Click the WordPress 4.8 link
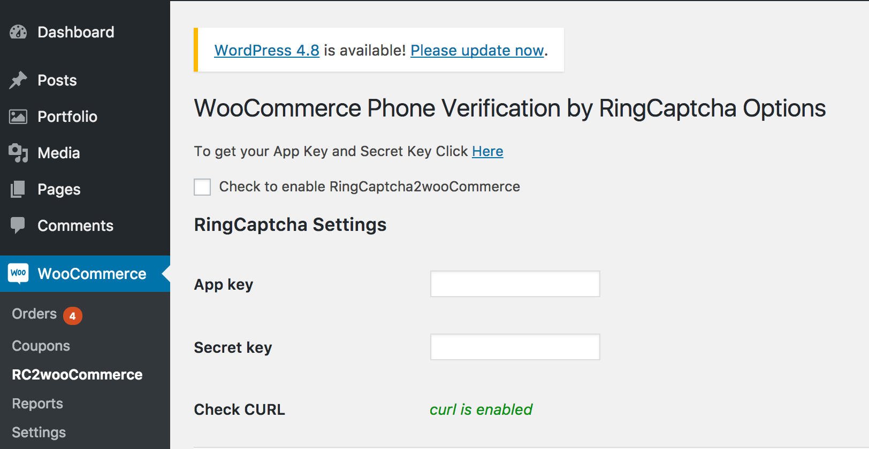869x449 pixels. coord(266,50)
